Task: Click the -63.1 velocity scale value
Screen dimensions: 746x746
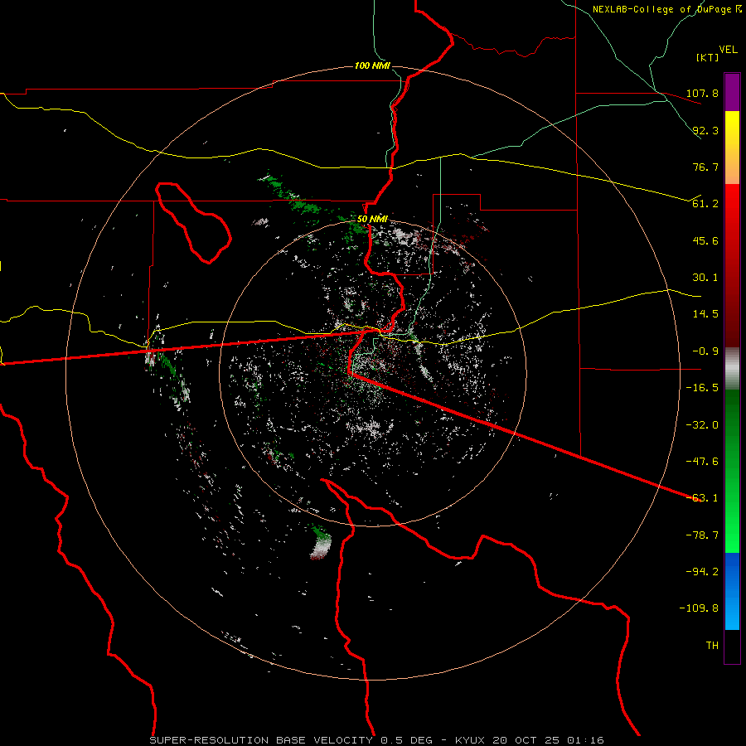Action: click(702, 498)
